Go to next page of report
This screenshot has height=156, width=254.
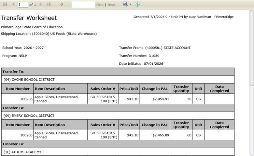pyautogui.click(x=41, y=4)
